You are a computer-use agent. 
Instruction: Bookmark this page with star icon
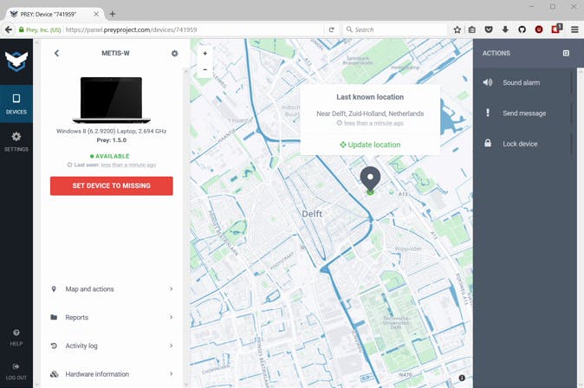pos(457,29)
